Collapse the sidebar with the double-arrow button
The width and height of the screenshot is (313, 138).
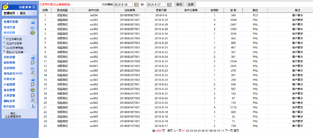click(34, 13)
